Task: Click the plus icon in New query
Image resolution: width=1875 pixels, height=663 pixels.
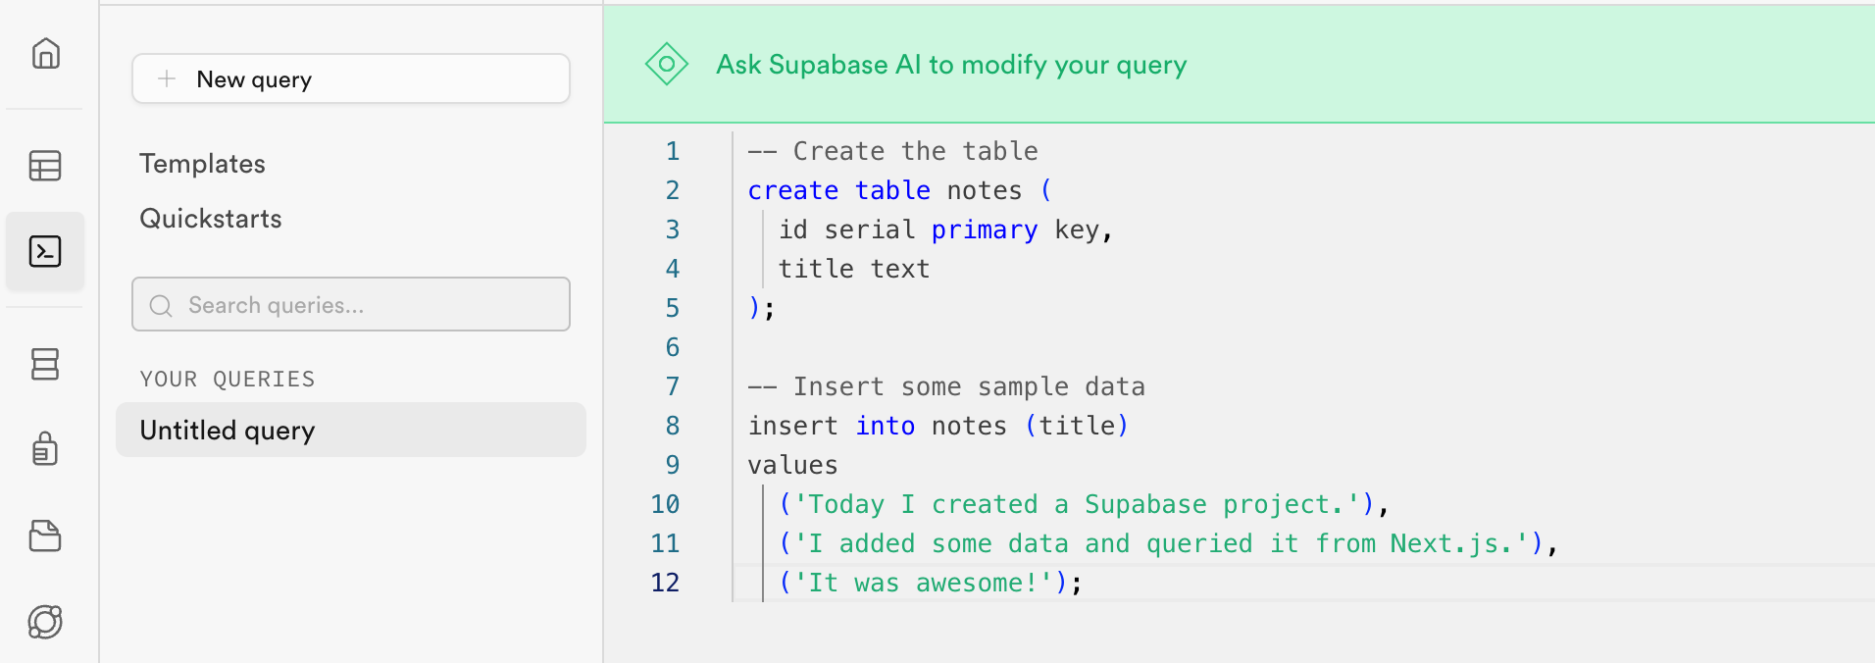Action: pos(167,78)
